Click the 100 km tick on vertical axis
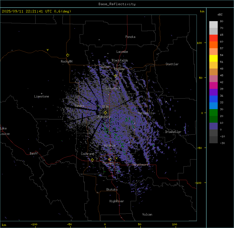The image size is (234, 228). click(x=199, y=43)
